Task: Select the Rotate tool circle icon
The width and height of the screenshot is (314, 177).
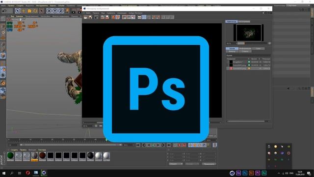Action: click(x=35, y=11)
